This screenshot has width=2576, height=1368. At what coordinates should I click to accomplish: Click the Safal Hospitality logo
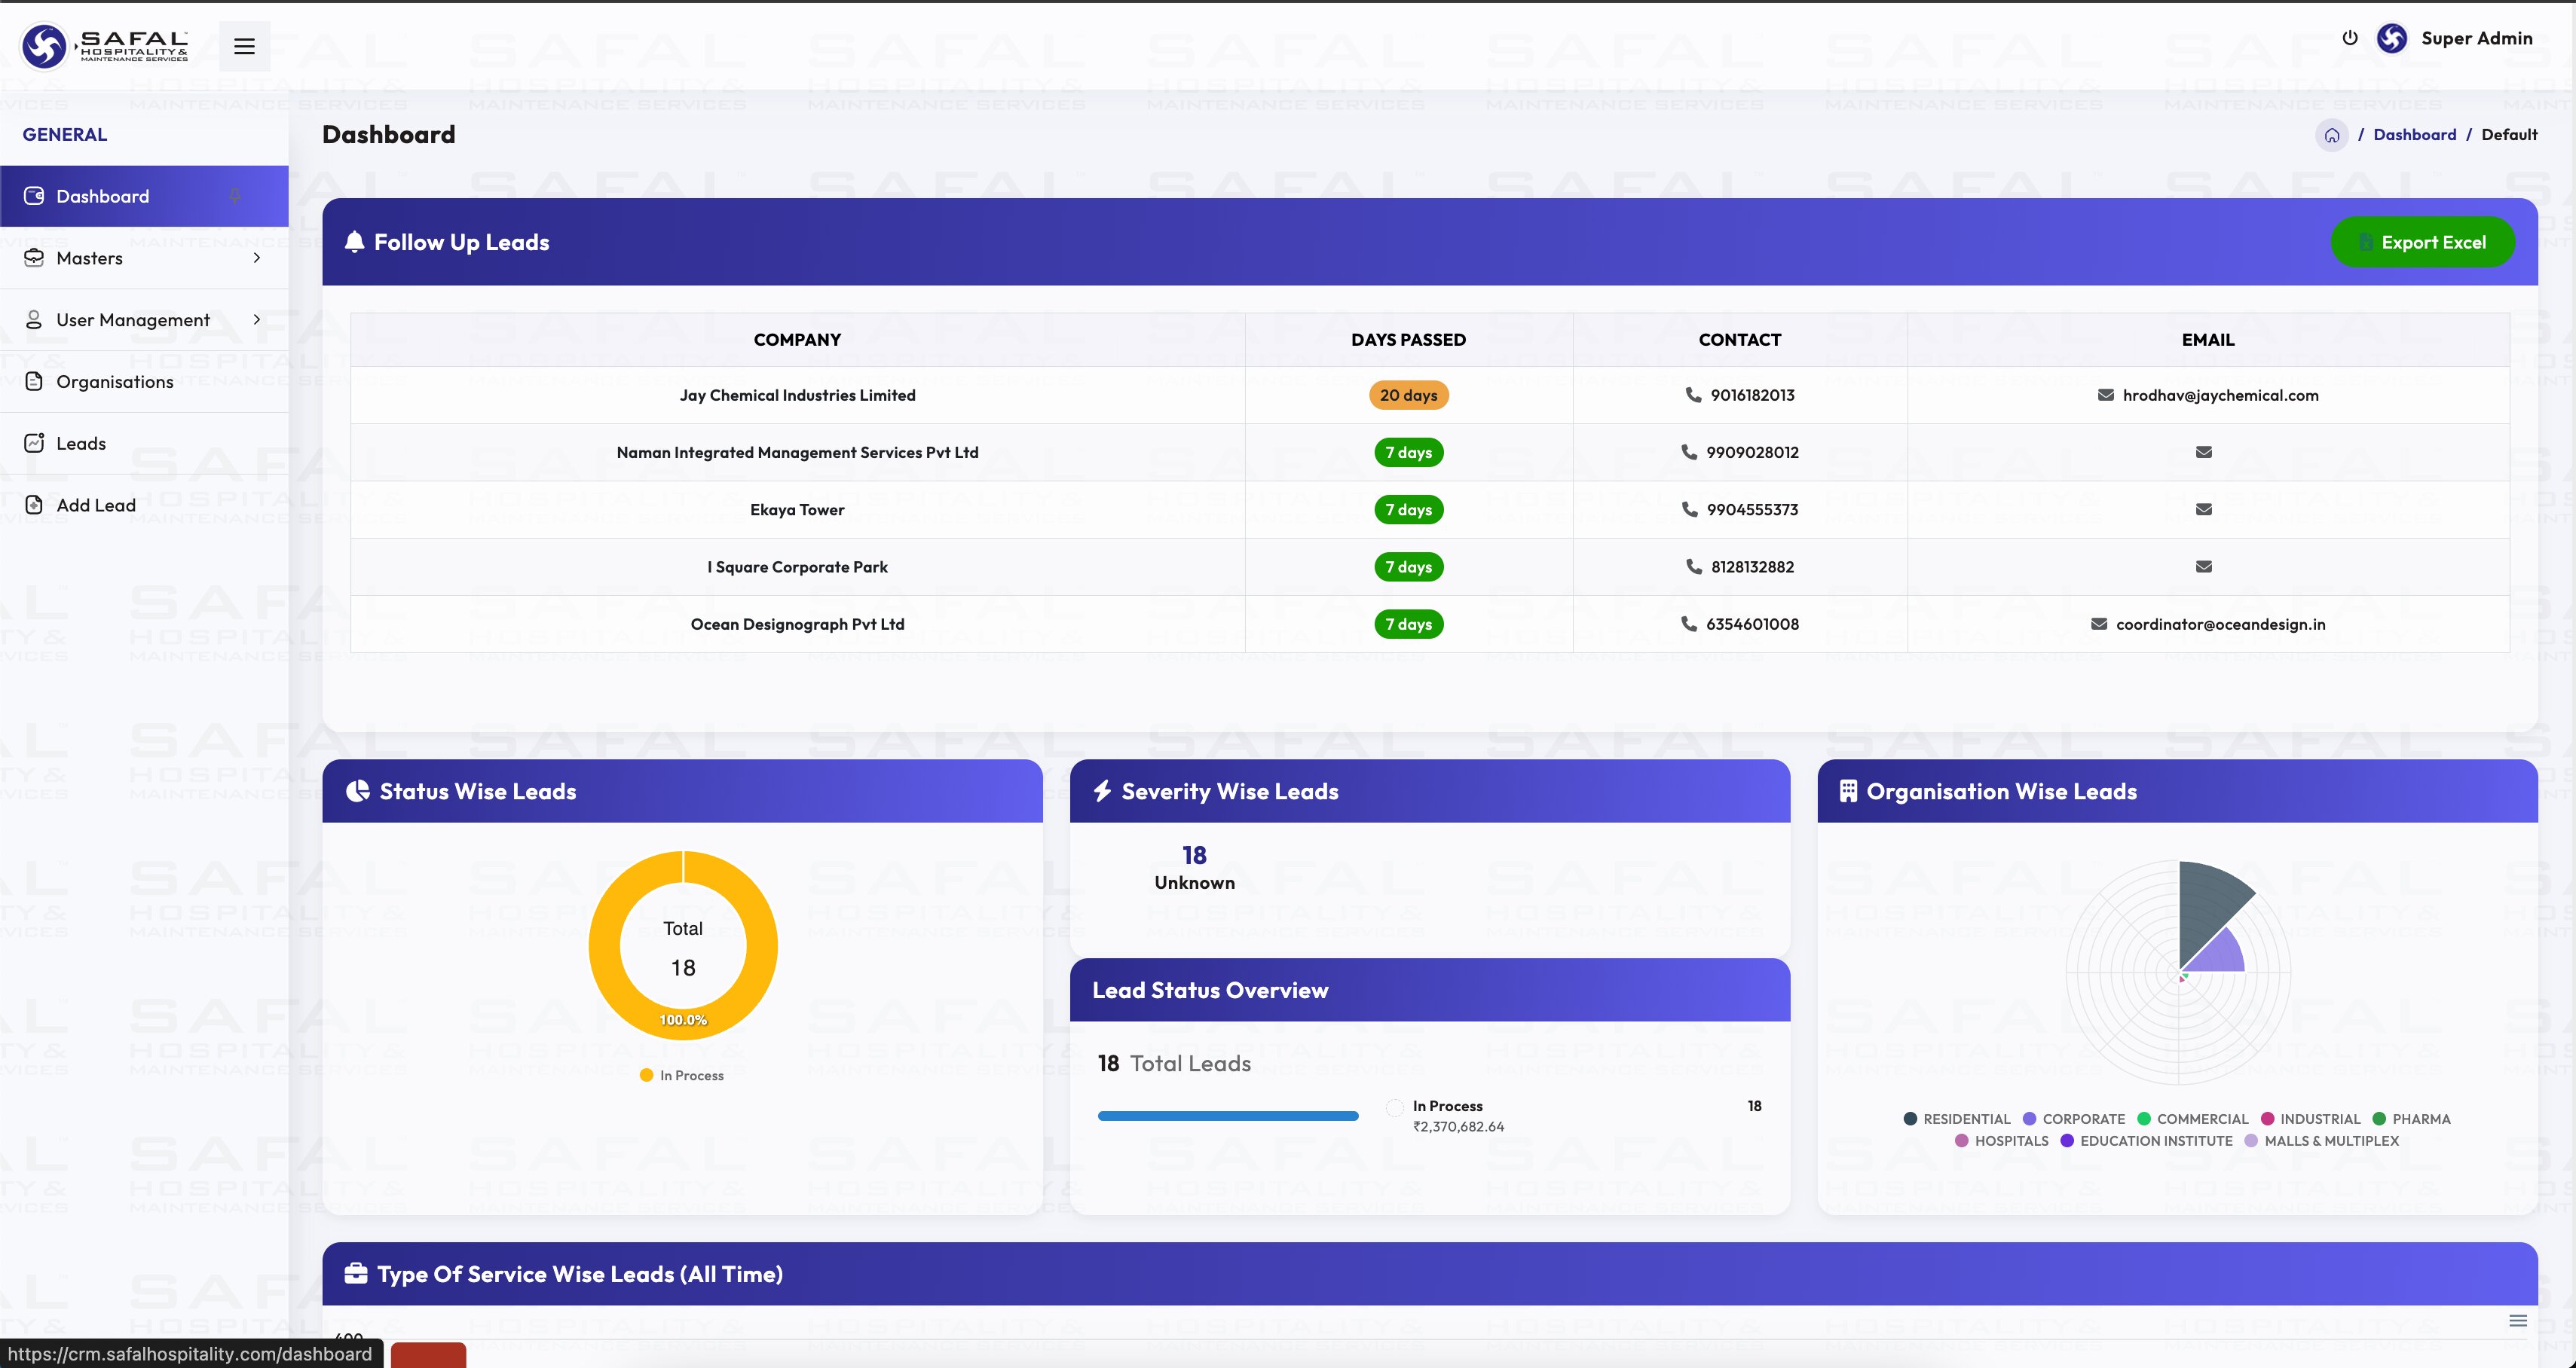click(104, 45)
